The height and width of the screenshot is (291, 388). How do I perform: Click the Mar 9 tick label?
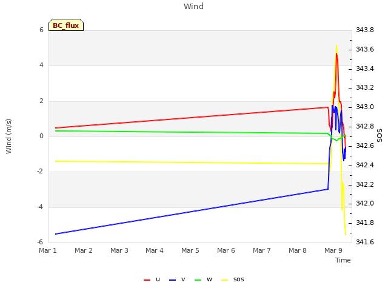tap(333, 250)
